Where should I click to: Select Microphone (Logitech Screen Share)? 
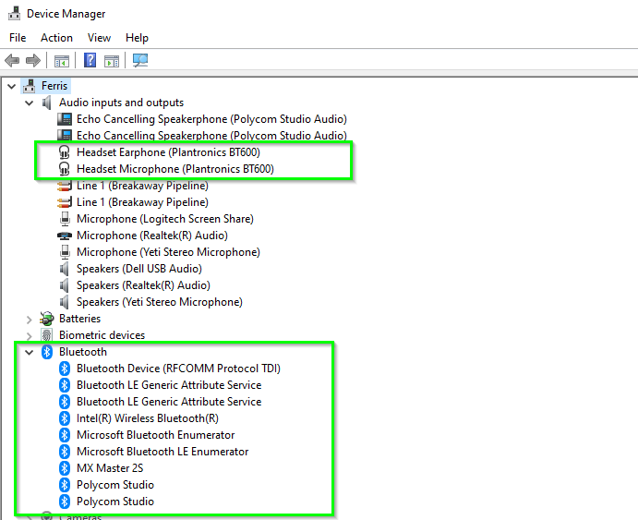coord(165,219)
